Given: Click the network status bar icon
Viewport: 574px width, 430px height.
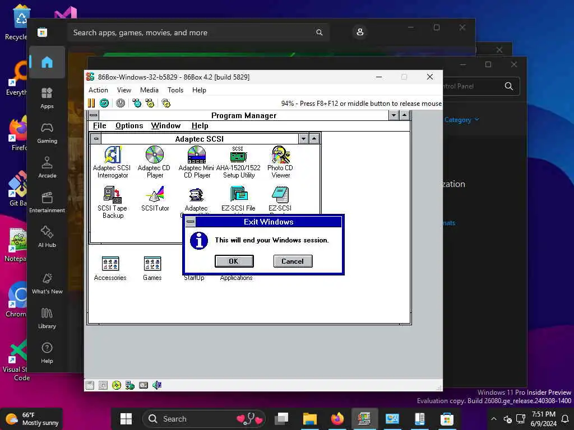Looking at the screenshot, I should click(130, 385).
